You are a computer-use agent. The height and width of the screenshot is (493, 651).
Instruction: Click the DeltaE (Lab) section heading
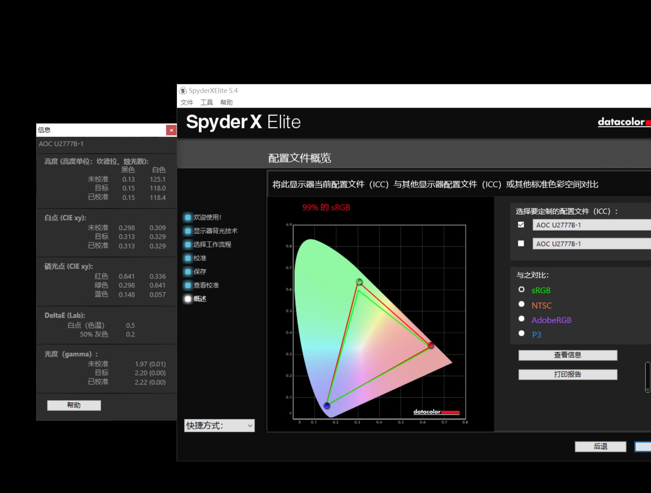[x=65, y=316]
